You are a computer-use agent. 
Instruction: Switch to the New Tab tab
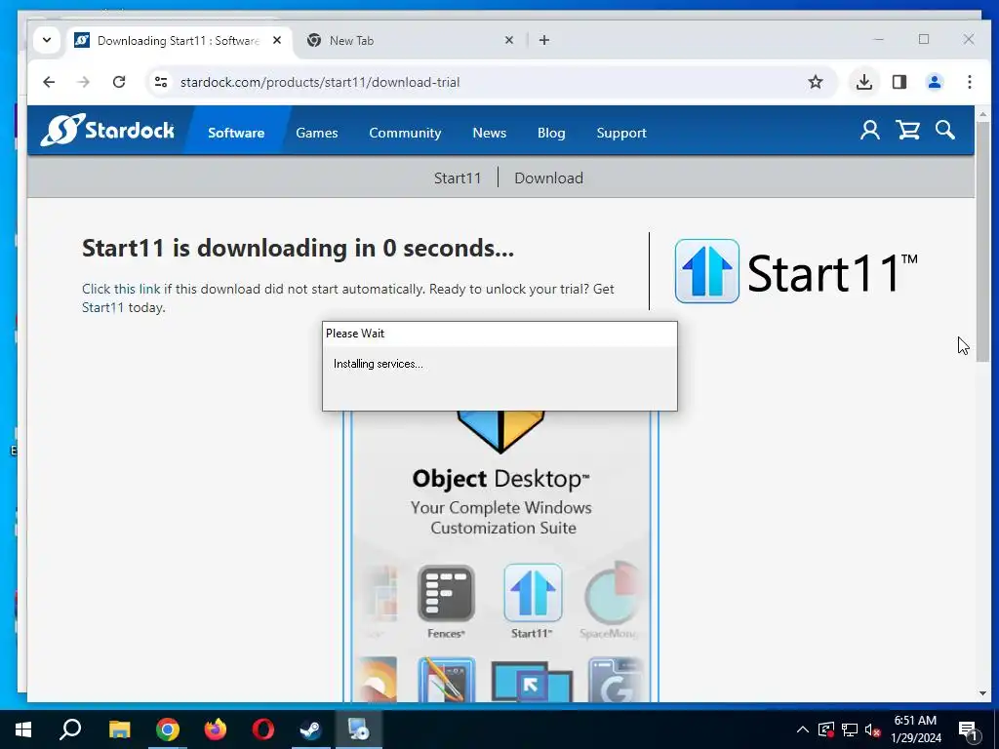pos(408,40)
